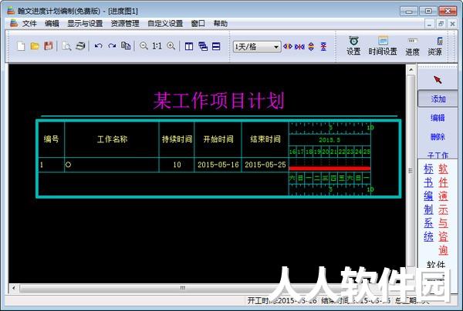Open the 编辑 menu in the menu bar

click(52, 24)
